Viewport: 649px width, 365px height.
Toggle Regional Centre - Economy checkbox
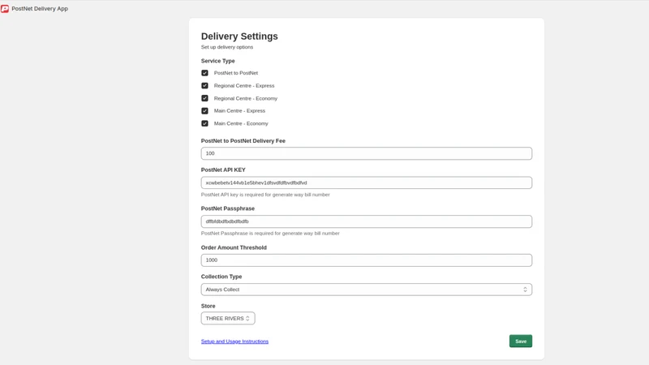click(204, 98)
